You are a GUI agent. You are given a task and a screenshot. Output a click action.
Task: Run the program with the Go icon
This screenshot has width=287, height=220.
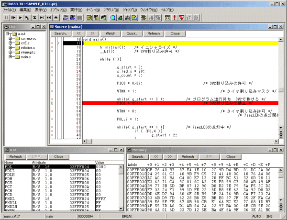tap(20, 18)
